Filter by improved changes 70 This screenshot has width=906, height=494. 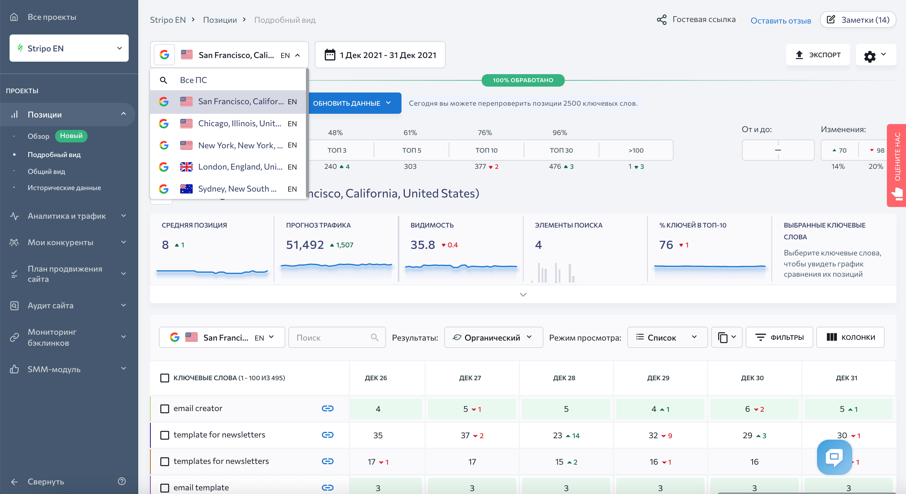click(x=839, y=150)
